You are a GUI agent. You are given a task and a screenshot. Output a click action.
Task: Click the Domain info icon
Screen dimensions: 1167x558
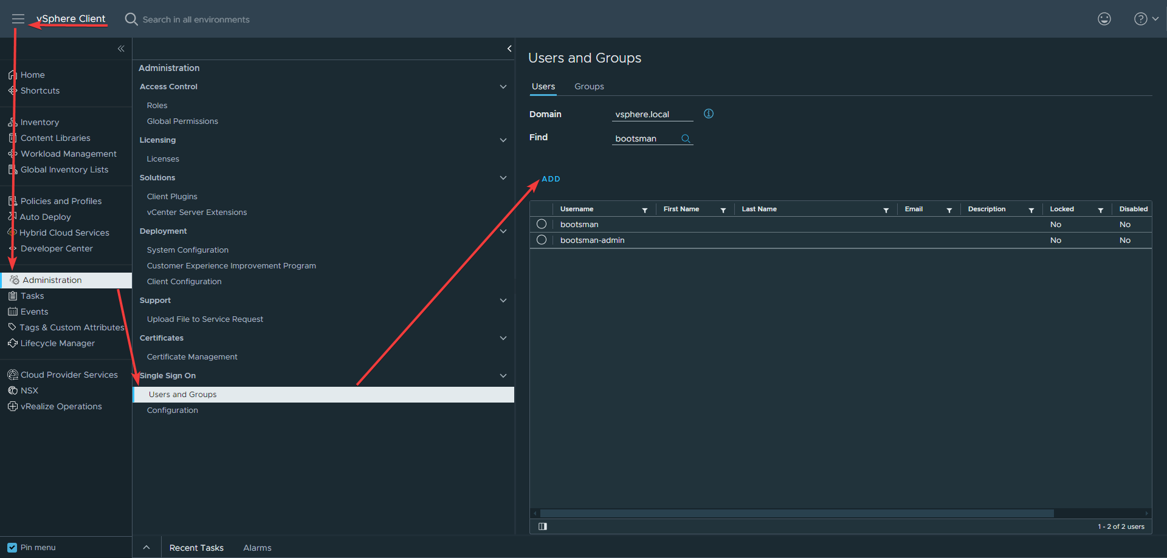pyautogui.click(x=708, y=114)
